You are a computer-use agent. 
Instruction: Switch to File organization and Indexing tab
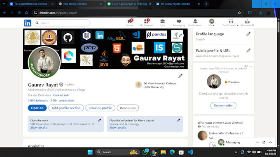click(x=31, y=4)
